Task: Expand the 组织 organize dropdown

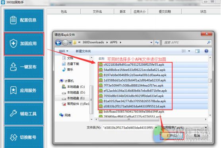Action: [64, 51]
